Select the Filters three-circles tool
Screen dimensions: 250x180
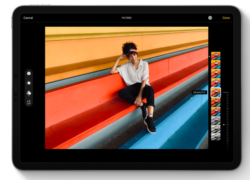point(29,93)
